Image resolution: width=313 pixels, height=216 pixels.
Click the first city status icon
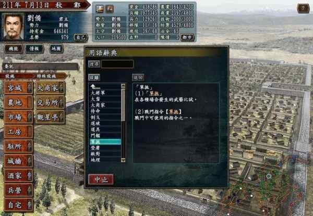(x=100, y=9)
